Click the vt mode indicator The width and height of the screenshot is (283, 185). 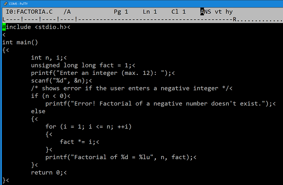tap(218, 12)
